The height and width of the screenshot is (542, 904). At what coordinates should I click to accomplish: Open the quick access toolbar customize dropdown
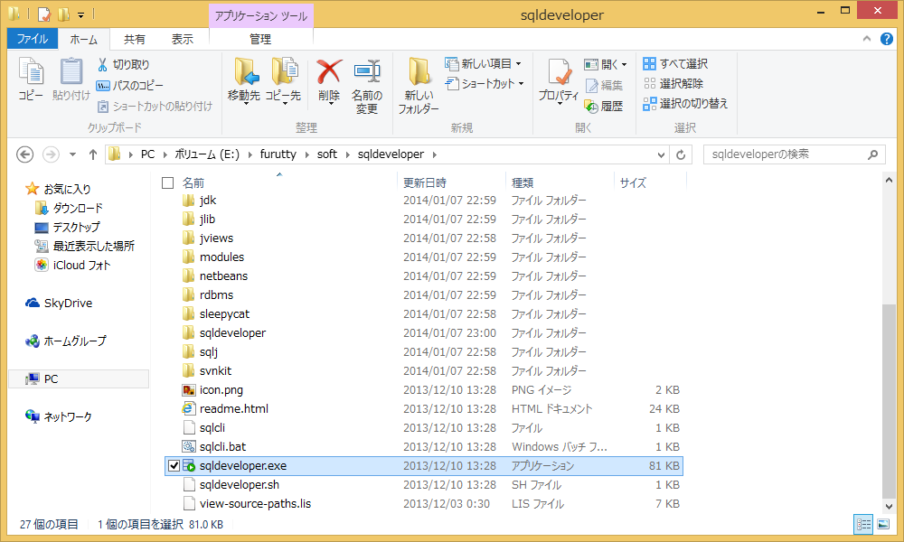click(x=80, y=14)
